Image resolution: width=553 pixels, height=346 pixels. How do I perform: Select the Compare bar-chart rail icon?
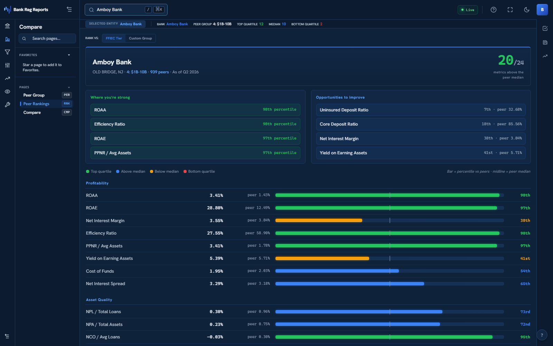pos(7,39)
